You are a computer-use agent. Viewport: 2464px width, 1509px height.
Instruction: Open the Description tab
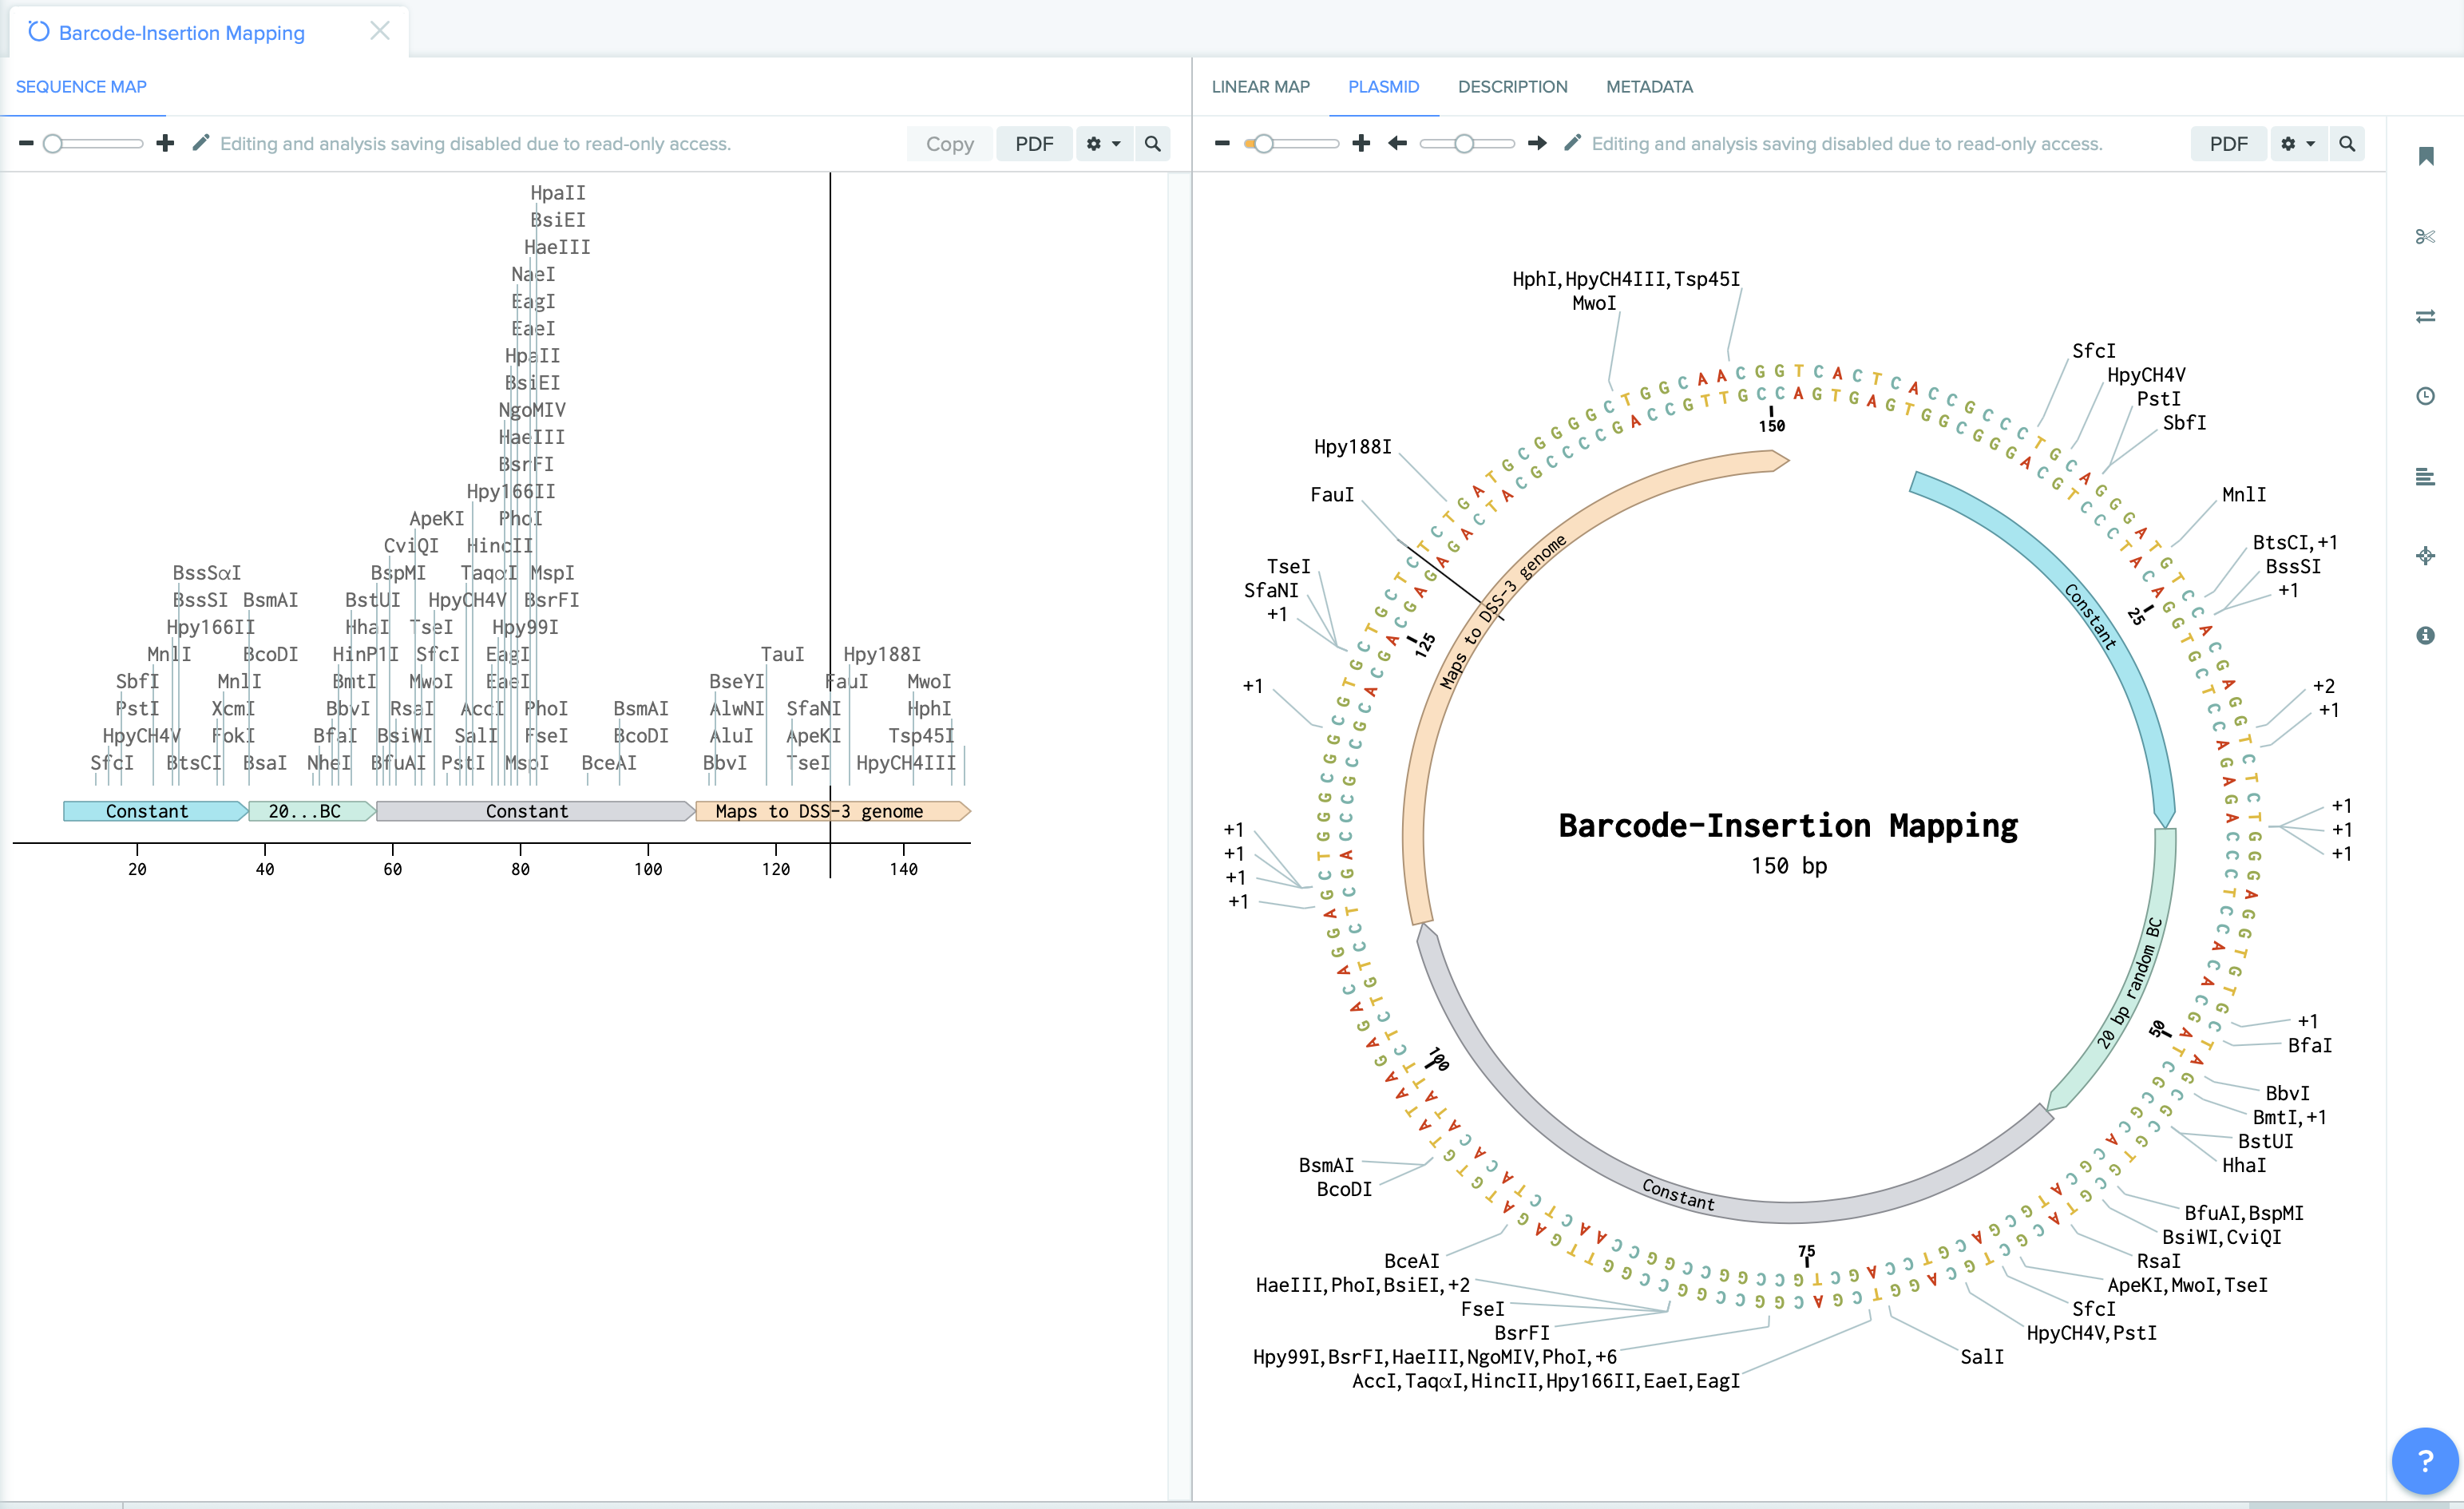click(1512, 87)
